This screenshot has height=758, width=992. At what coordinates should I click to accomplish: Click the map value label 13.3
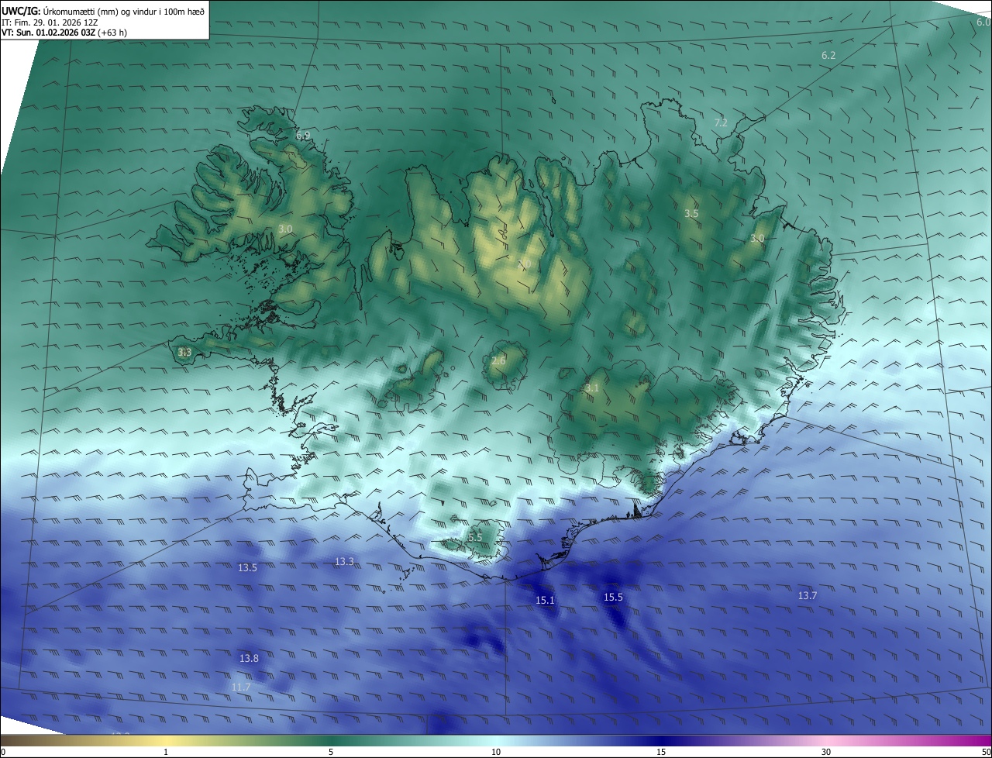344,561
